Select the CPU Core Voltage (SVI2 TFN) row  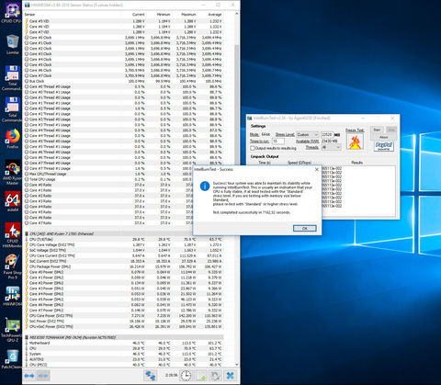(x=124, y=244)
